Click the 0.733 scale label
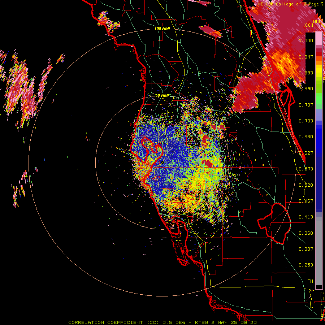325x325 pixels. [306, 121]
